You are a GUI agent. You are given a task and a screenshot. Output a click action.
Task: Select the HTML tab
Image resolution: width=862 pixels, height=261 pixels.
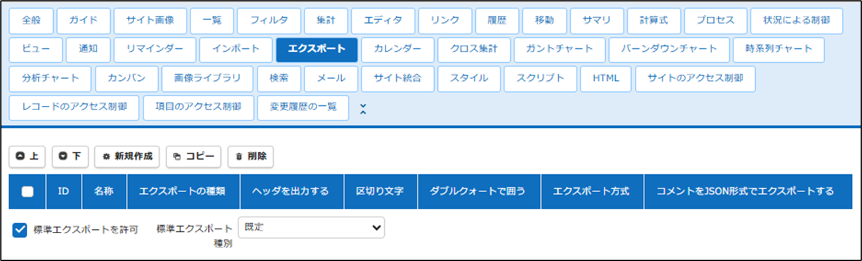pyautogui.click(x=606, y=78)
